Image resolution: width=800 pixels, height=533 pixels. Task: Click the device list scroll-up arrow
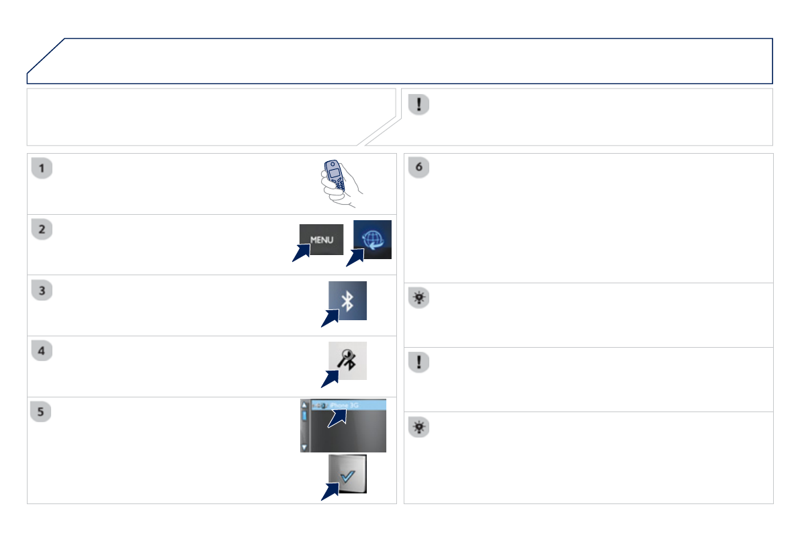(304, 405)
